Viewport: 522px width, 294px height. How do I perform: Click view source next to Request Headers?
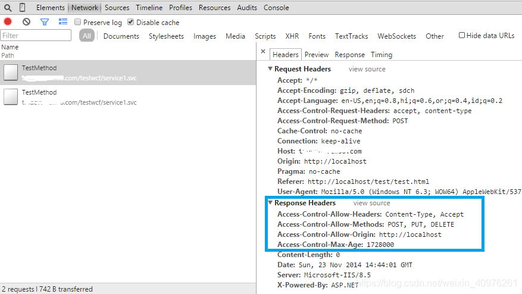click(367, 69)
